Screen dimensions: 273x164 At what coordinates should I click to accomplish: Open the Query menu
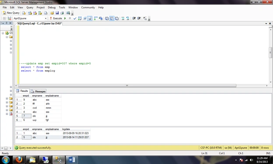tap(30, 7)
